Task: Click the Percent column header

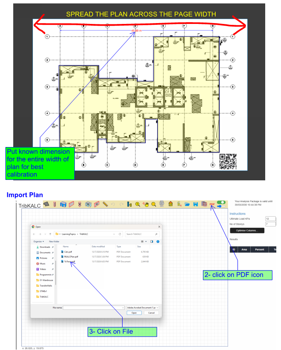Action: [x=260, y=250]
